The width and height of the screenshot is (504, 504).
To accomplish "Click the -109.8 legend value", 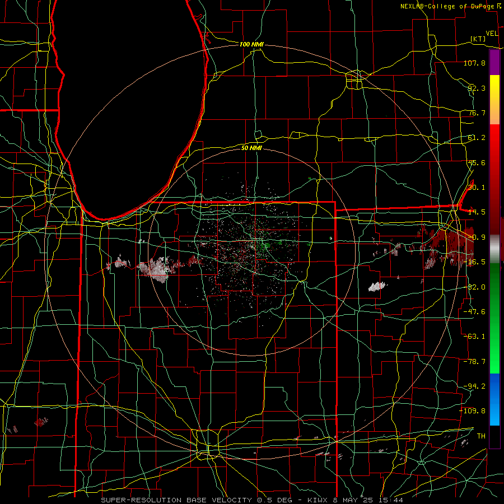I will click(x=473, y=411).
